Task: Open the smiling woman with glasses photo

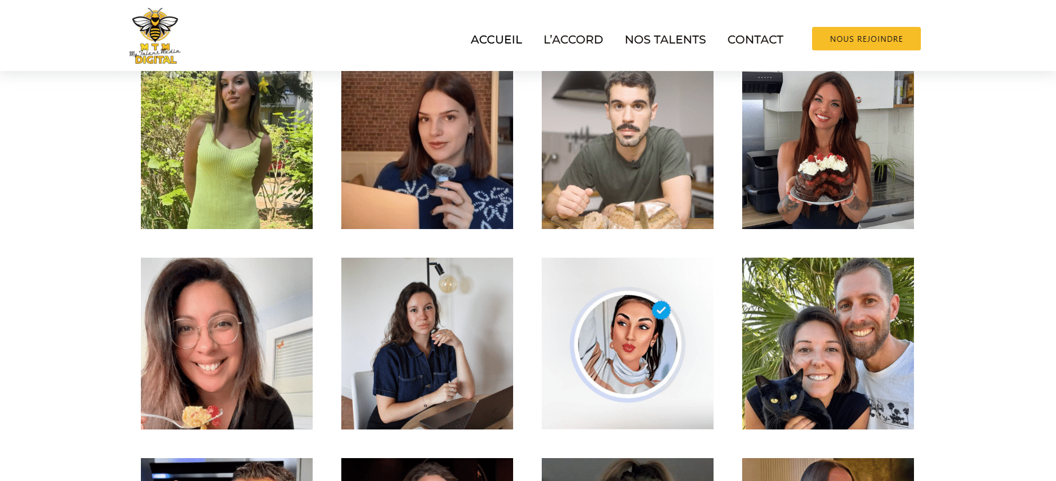Action: click(x=227, y=344)
